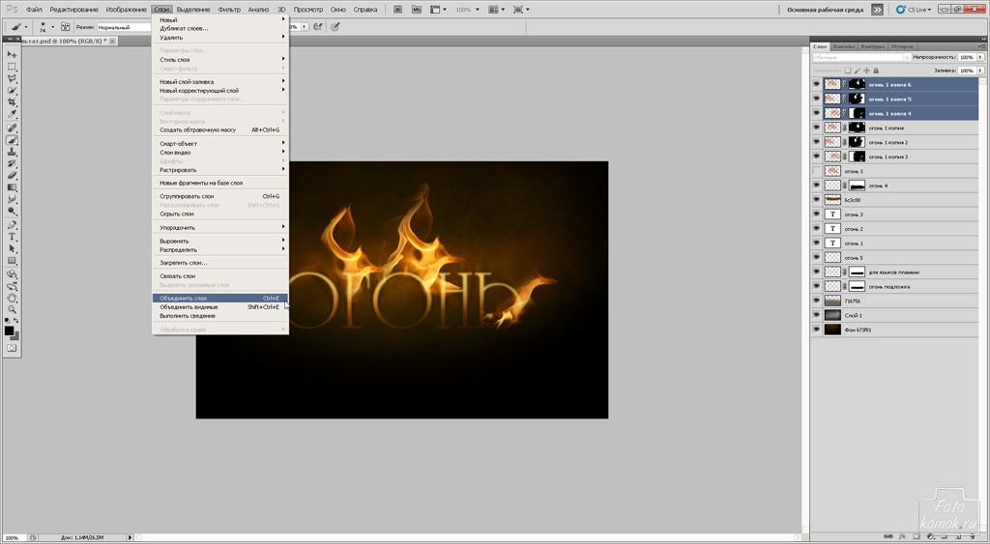Viewport: 990px width, 544px height.
Task: Choose 'Выполнить сведение' menu item
Action: tap(220, 316)
